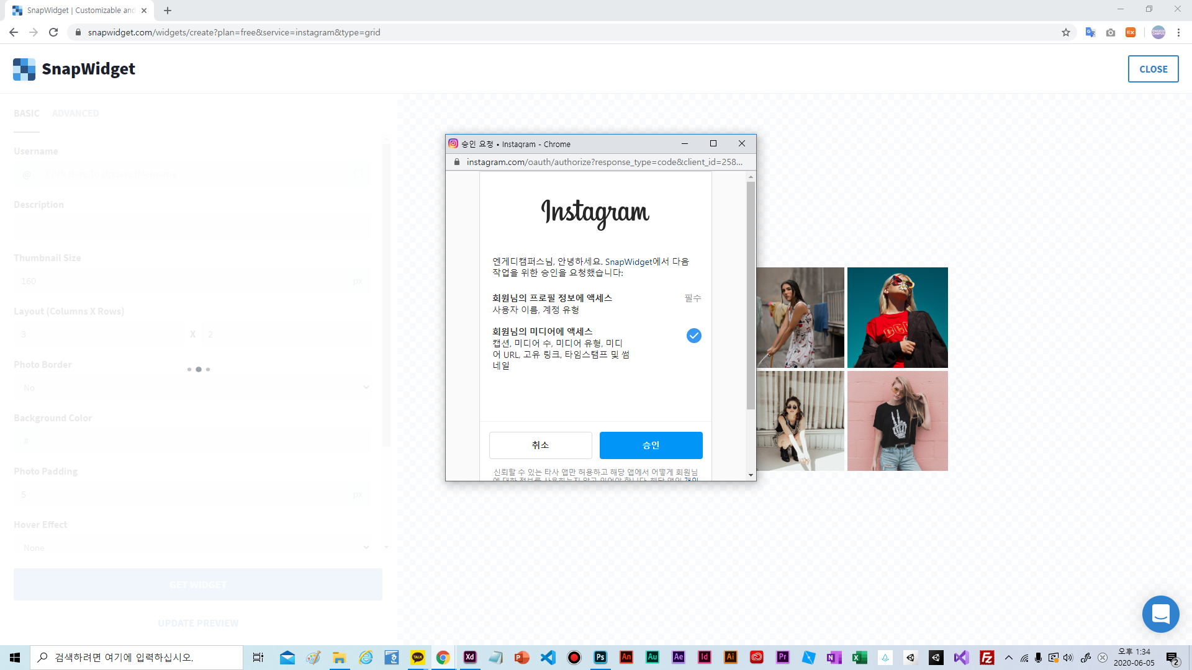Select the preview photo of woman in red shirt
1192x670 pixels.
pyautogui.click(x=897, y=318)
